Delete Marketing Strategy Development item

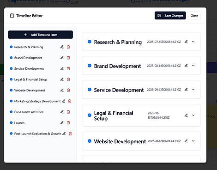pos(70,101)
